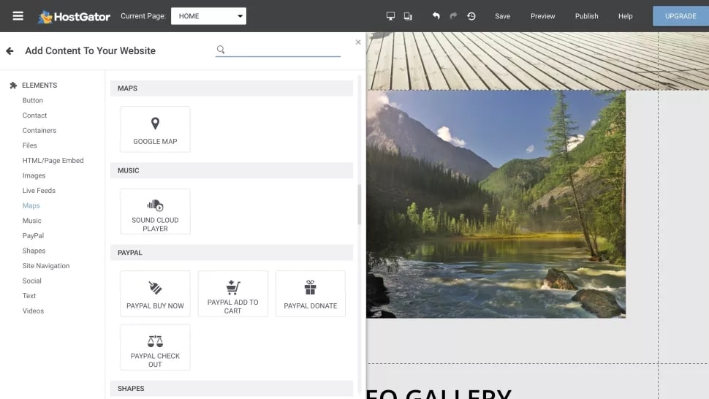Close the Add Content panel
Screen dimensions: 709x399
pos(358,42)
